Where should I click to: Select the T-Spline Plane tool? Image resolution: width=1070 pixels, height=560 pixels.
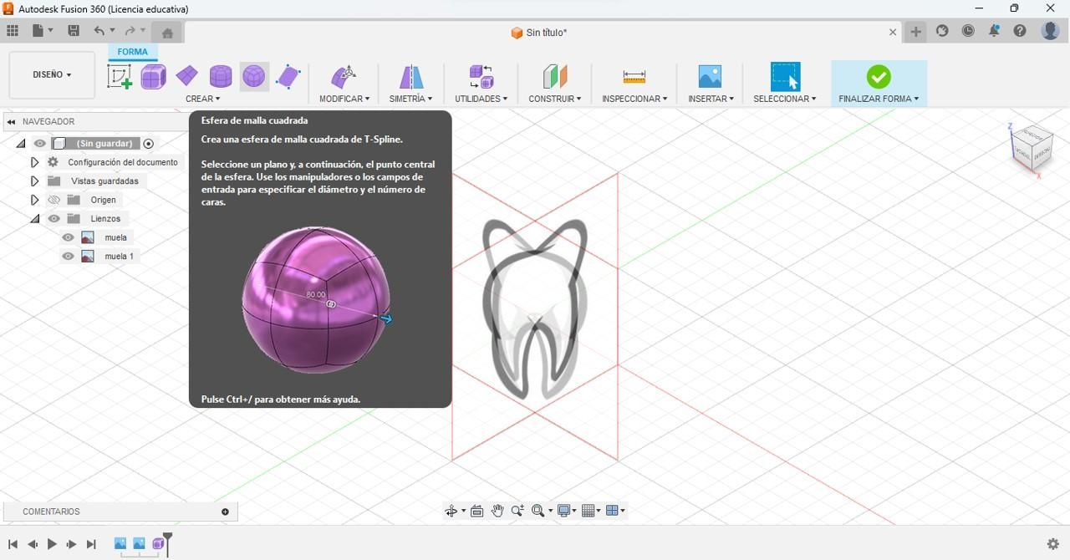point(186,77)
